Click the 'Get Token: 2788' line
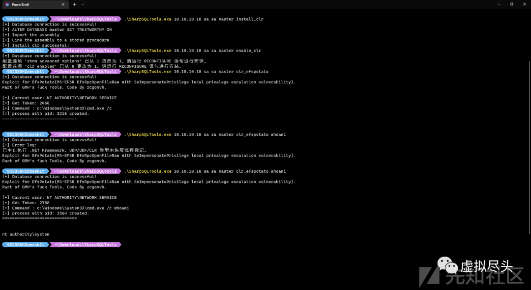This screenshot has height=290, width=531. 26,203
